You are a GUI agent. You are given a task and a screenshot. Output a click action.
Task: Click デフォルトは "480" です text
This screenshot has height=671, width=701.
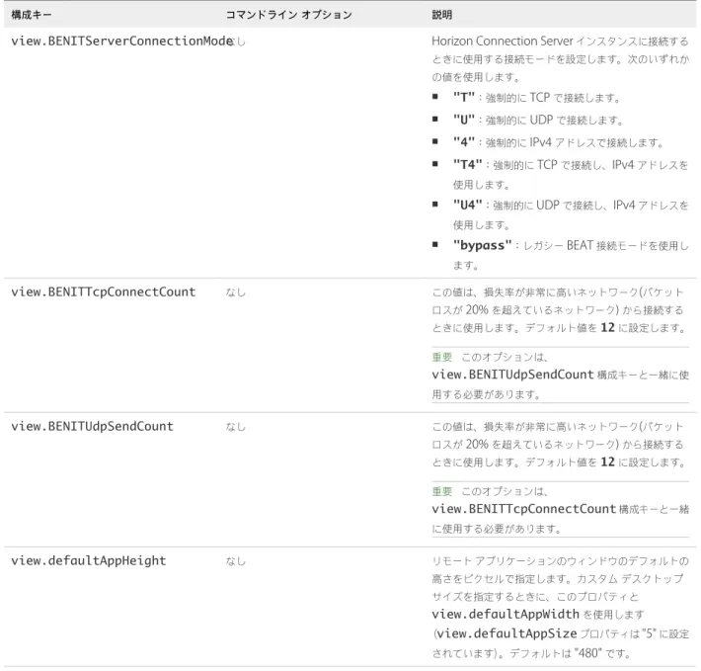(x=570, y=653)
